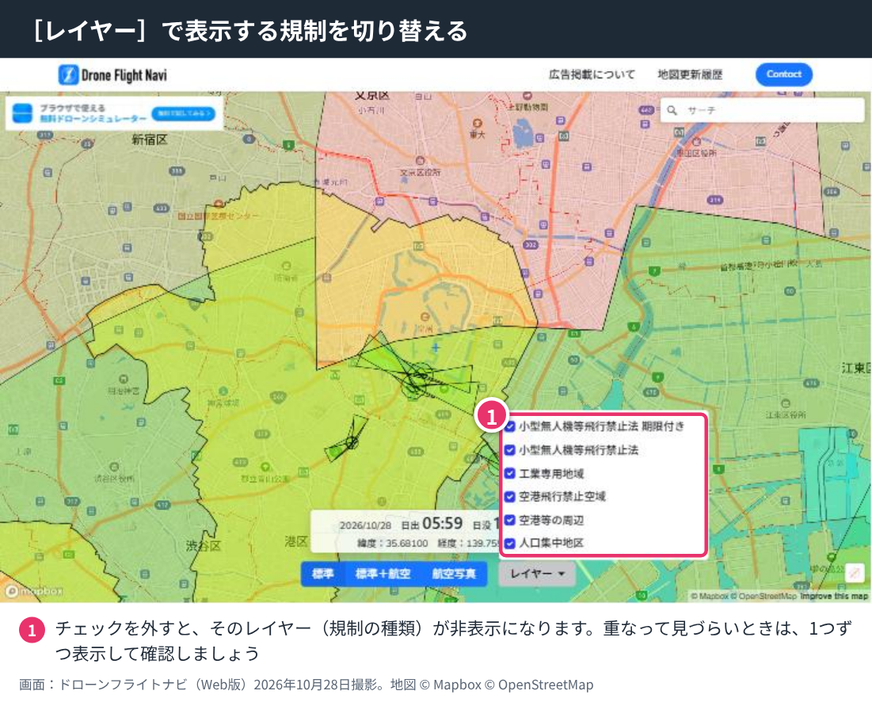
Task: Open the 広告掲載について link
Action: [592, 74]
